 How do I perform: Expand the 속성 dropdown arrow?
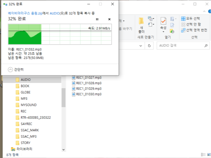[x=163, y=32]
